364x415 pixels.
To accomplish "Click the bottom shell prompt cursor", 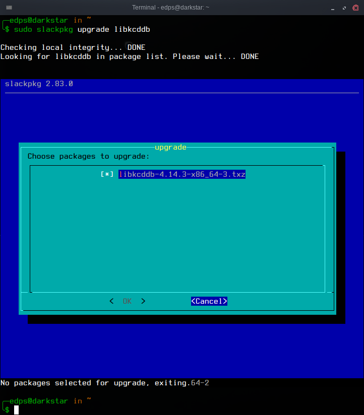I will [x=17, y=410].
